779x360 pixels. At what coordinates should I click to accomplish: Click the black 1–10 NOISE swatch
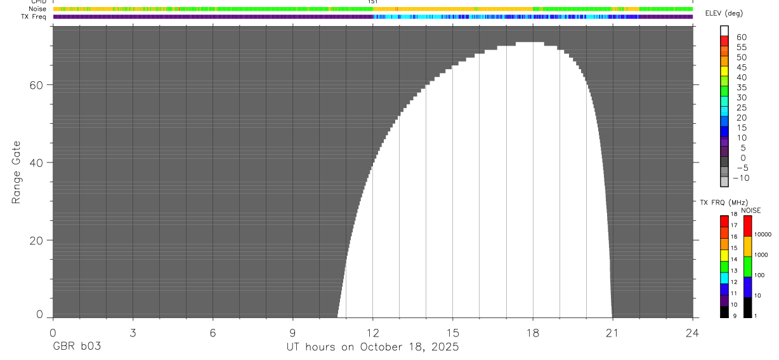pyautogui.click(x=747, y=307)
